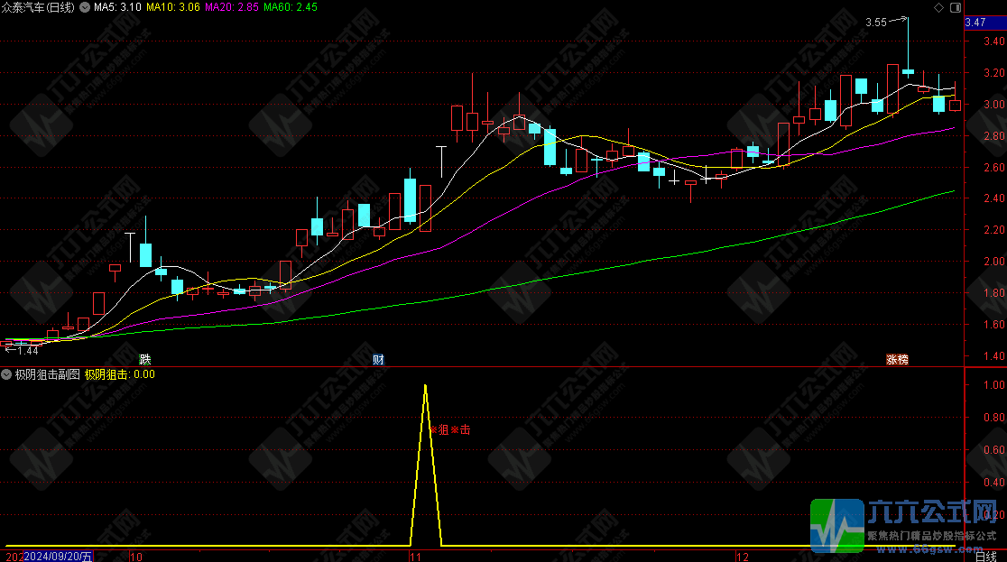The height and width of the screenshot is (562, 1007).
Task: Click the 1.44 low price annotation
Action: [x=27, y=350]
